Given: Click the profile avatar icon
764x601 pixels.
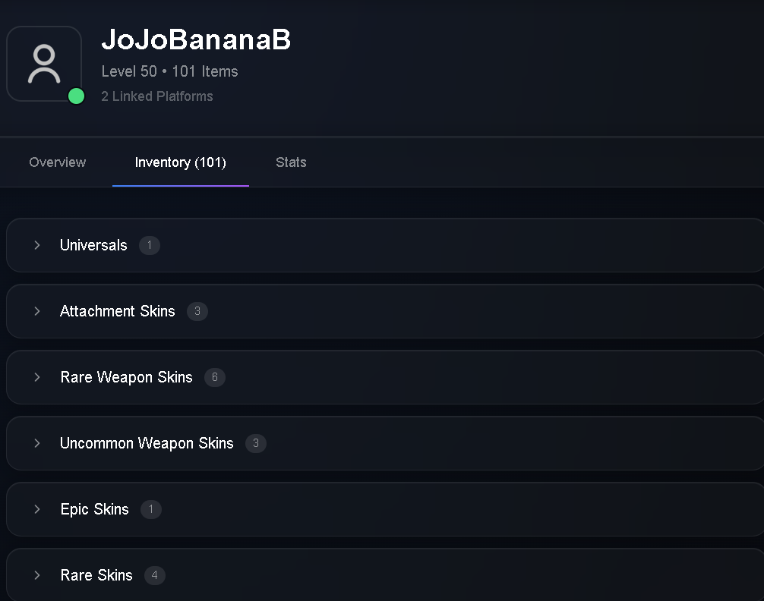Looking at the screenshot, I should click(x=44, y=64).
